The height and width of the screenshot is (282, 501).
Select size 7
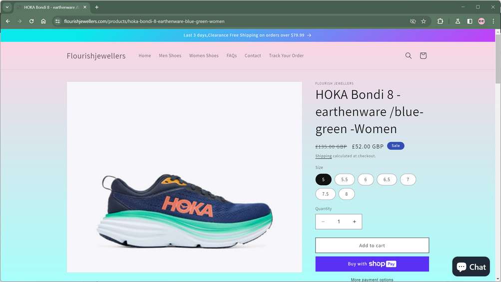tap(408, 180)
